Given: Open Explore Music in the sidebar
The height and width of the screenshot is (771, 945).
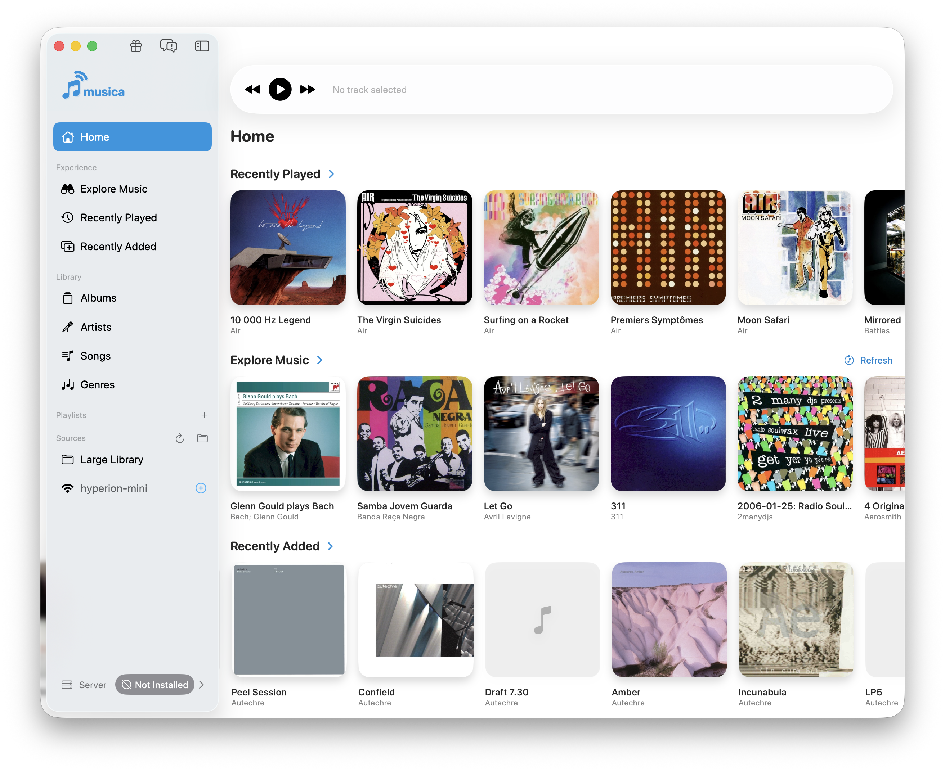Looking at the screenshot, I should 133,189.
